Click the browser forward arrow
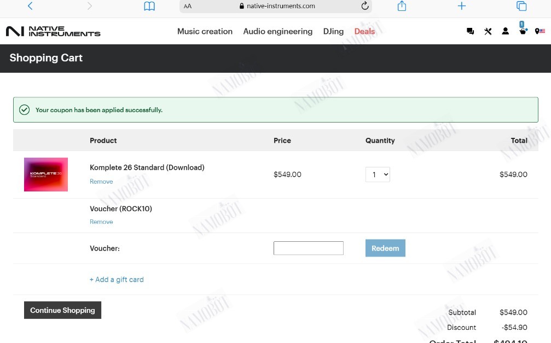 90,6
